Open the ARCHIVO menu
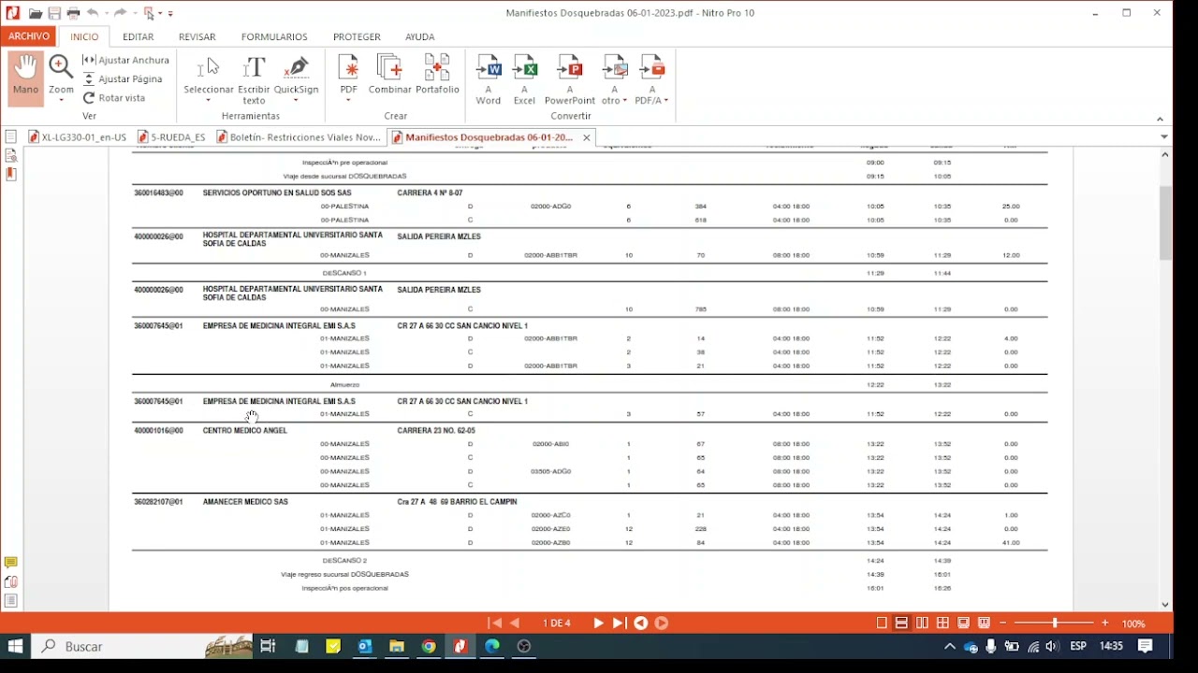The width and height of the screenshot is (1198, 673). coord(29,36)
